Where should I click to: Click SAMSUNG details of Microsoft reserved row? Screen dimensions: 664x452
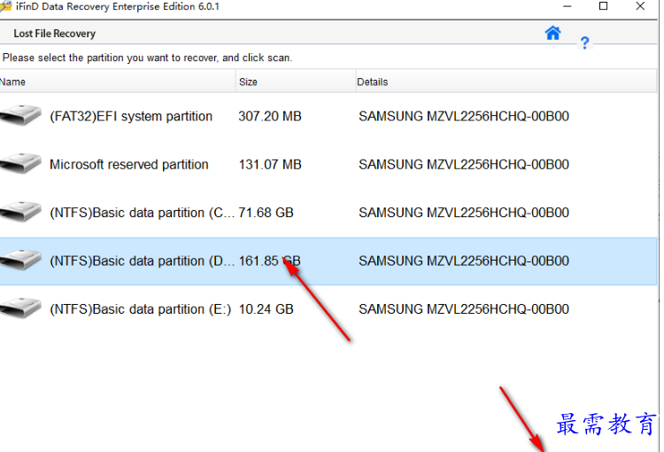click(464, 165)
